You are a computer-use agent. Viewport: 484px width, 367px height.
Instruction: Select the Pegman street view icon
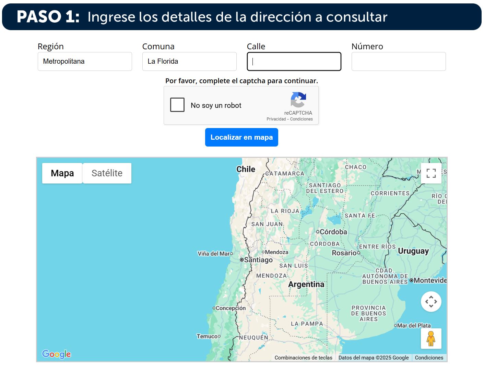point(431,339)
